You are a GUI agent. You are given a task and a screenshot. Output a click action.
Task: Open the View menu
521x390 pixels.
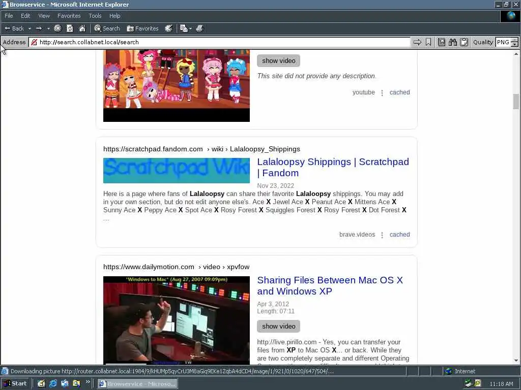click(x=44, y=16)
